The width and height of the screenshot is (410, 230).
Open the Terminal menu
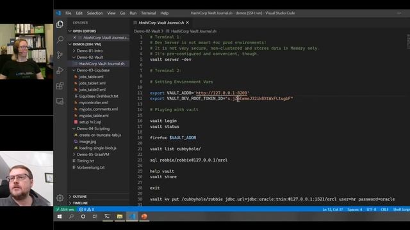tap(149, 13)
